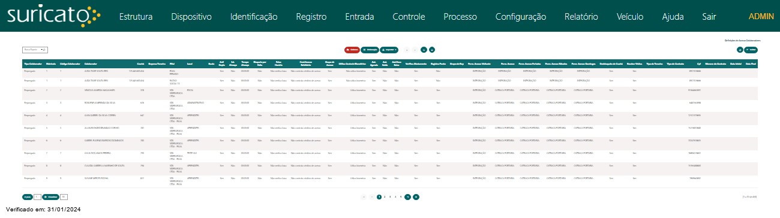Open the Relatório menu
780x218 pixels.
(x=581, y=17)
